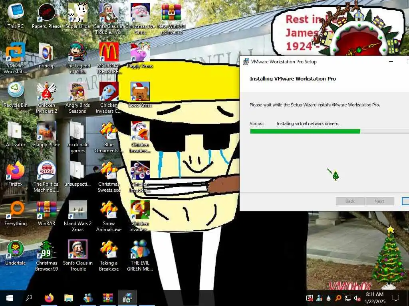Select Chicken Invaders C... snowman icon
The width and height of the screenshot is (409, 306).
tap(109, 97)
